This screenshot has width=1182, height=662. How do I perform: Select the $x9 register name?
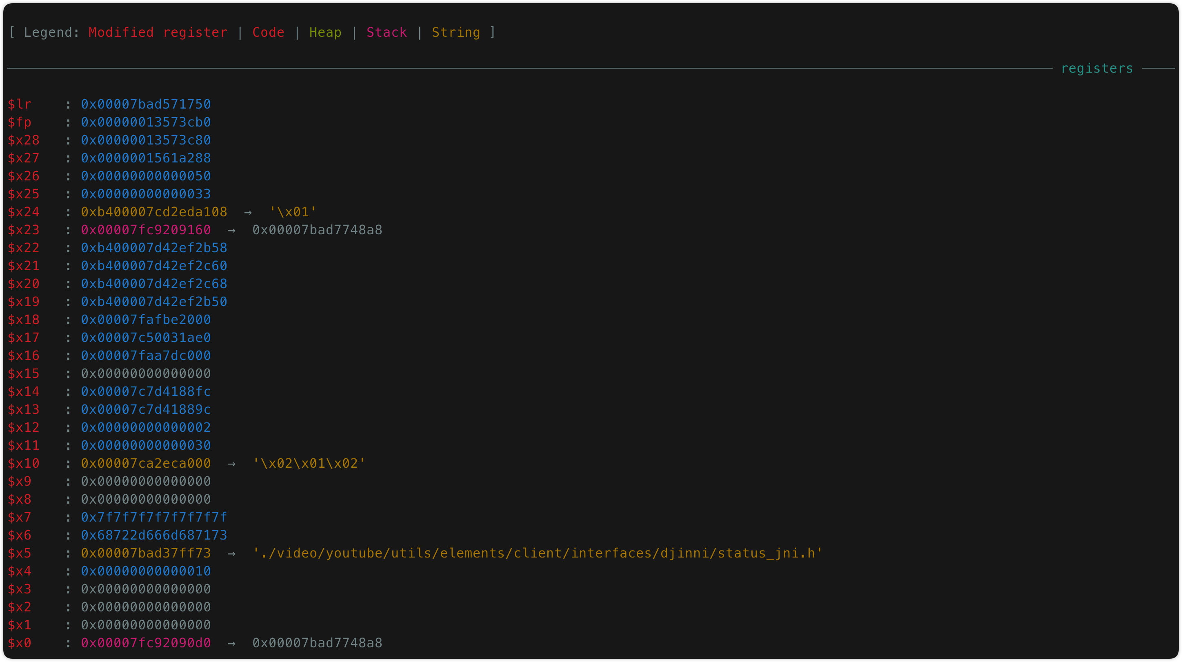click(20, 481)
